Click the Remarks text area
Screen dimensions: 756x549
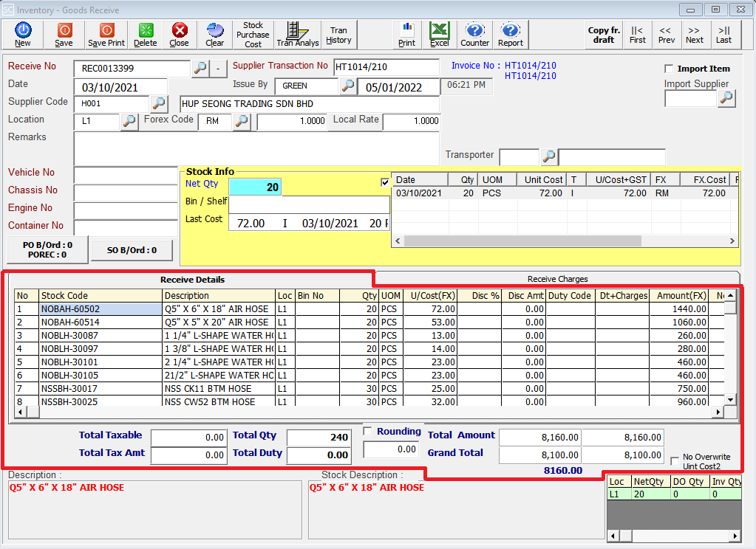pyautogui.click(x=256, y=148)
